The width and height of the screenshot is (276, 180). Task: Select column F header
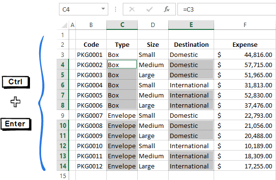coord(245,25)
